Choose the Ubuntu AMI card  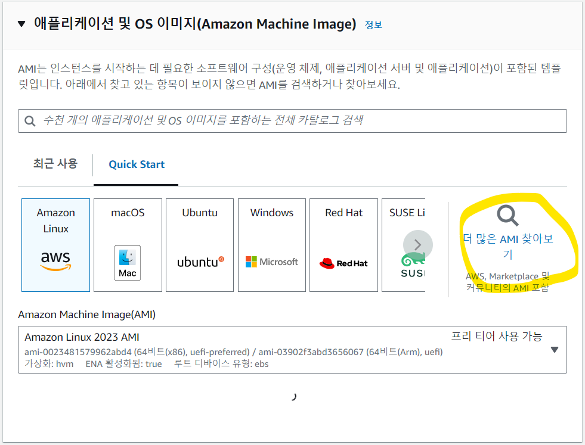pyautogui.click(x=200, y=245)
